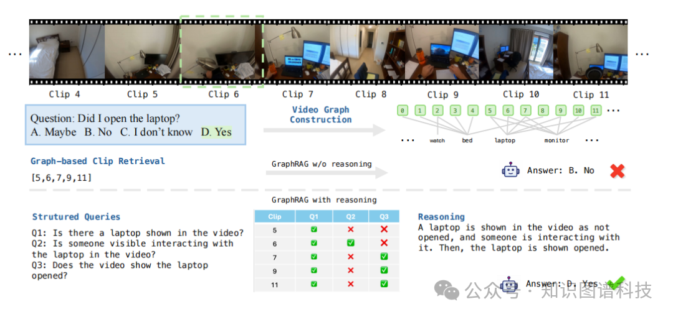The height and width of the screenshot is (317, 673).
Task: Click the green check in row 6, Q1 column
Action: pyautogui.click(x=313, y=243)
